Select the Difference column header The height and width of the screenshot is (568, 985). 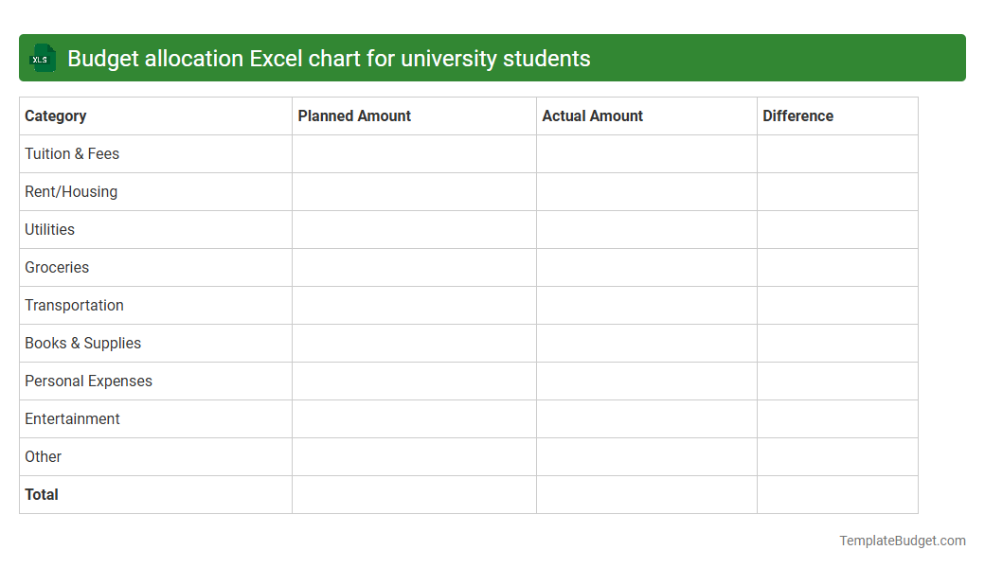pos(798,115)
